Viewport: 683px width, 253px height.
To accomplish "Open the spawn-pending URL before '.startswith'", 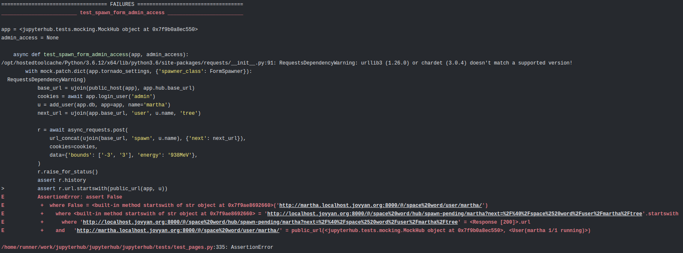I will point(455,214).
